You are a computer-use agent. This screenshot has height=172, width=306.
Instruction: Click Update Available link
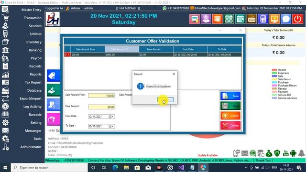click(x=208, y=155)
